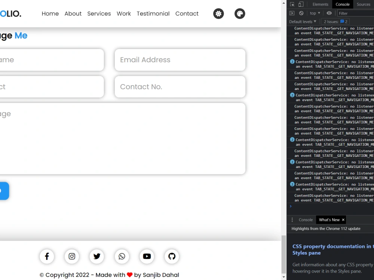374x280 pixels.
Task: Click the console prompt chevron
Action: pos(291,206)
